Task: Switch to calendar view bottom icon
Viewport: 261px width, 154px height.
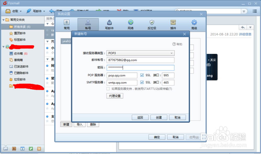Action: (22, 149)
